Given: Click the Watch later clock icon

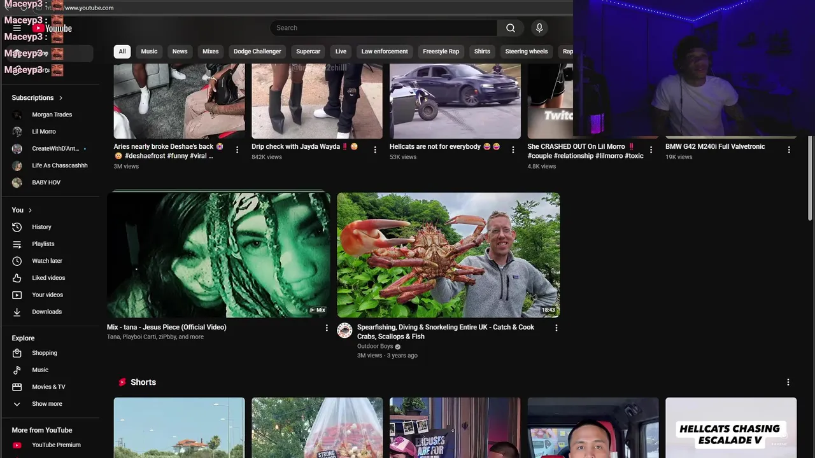Looking at the screenshot, I should [x=17, y=261].
